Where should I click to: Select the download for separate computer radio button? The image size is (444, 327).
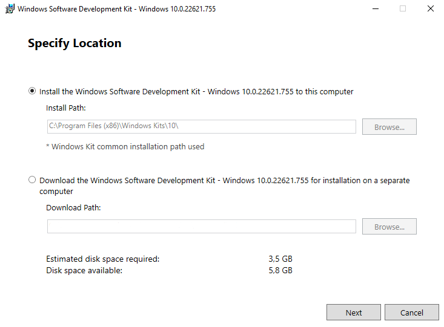32,180
